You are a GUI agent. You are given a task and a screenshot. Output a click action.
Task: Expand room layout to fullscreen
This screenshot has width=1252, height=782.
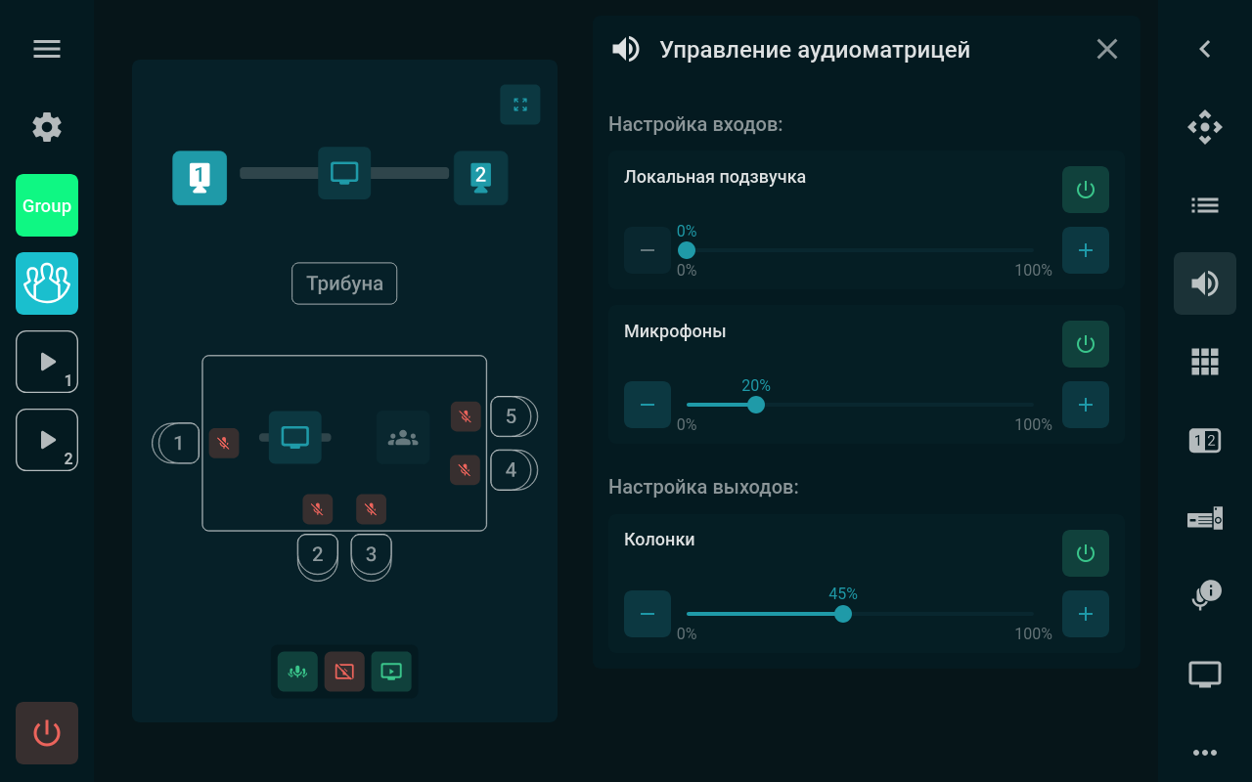[520, 105]
